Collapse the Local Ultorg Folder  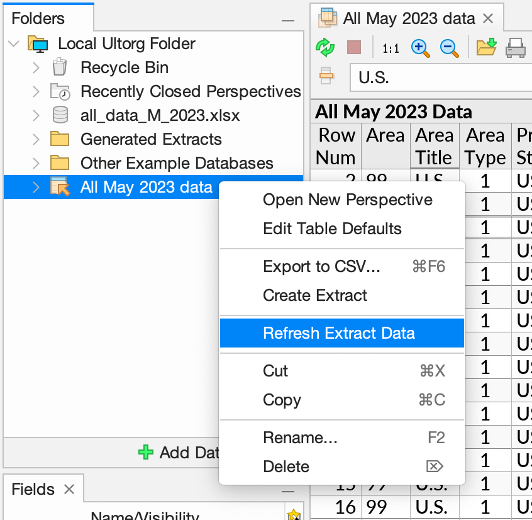14,43
